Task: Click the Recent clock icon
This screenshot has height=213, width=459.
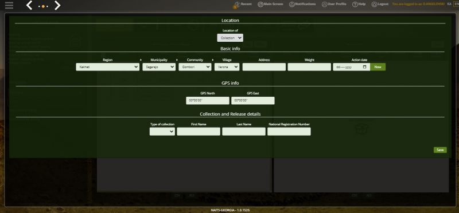Action: pos(237,5)
